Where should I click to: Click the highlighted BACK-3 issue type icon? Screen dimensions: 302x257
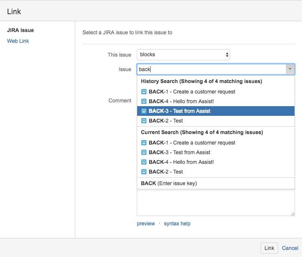[x=144, y=111]
